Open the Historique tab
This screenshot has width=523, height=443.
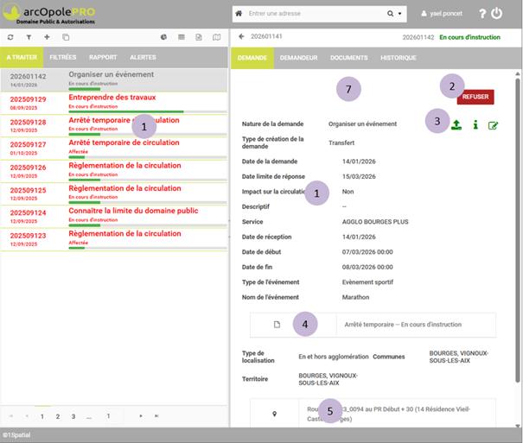tap(398, 58)
